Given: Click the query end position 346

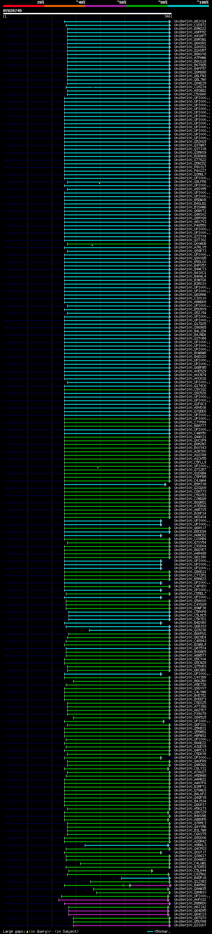Looking at the screenshot, I should [x=167, y=16].
